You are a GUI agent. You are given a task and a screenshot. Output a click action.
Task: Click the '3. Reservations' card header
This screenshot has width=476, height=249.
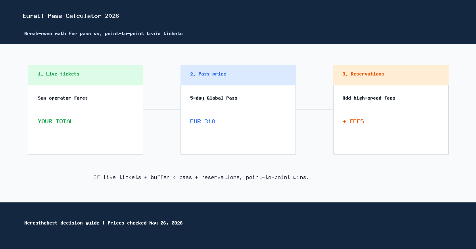pyautogui.click(x=391, y=75)
